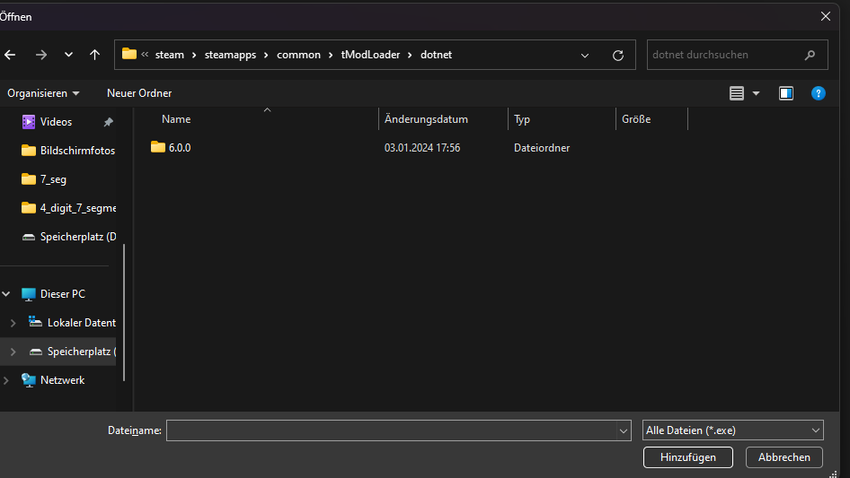The width and height of the screenshot is (850, 478).
Task: Navigate to common in breadcrumb
Action: coord(298,55)
